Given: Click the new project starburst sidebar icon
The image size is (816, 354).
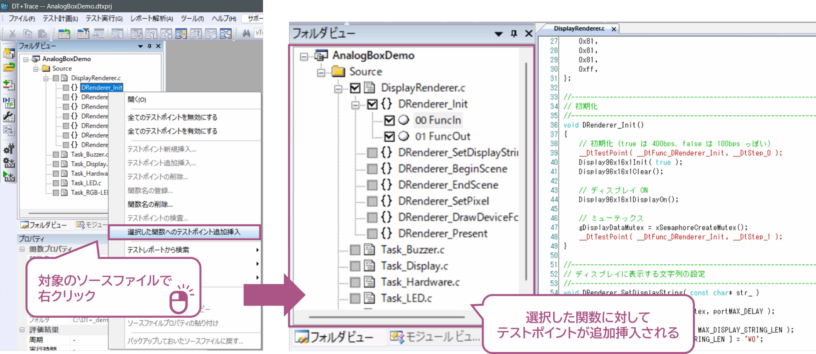Looking at the screenshot, I should pyautogui.click(x=9, y=53).
